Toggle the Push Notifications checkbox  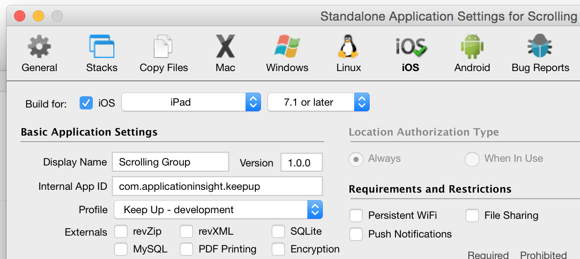pos(356,234)
